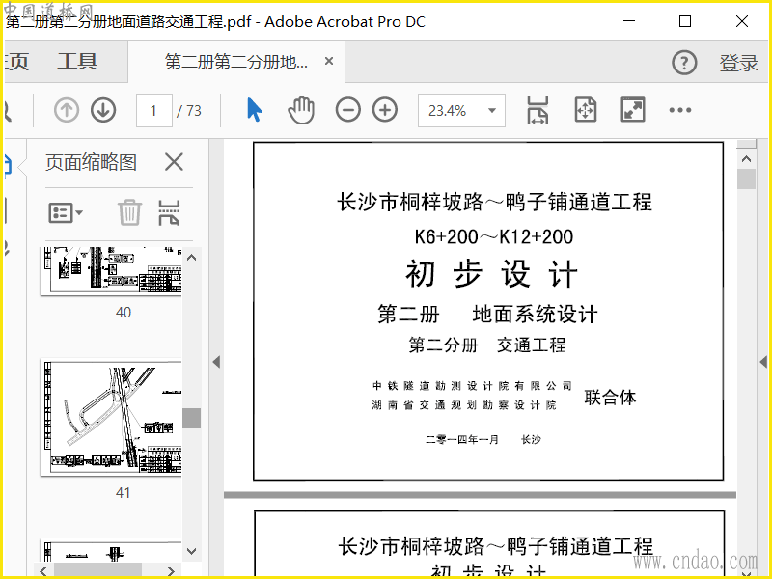This screenshot has height=579, width=772.
Task: Open the thumbnail panel options menu
Action: point(66,212)
